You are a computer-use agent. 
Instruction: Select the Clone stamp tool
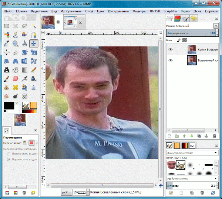(x=7, y=88)
